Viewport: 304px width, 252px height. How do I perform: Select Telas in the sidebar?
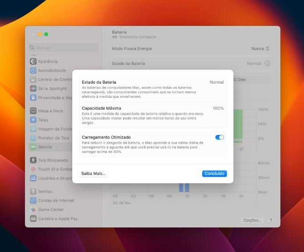(43, 120)
